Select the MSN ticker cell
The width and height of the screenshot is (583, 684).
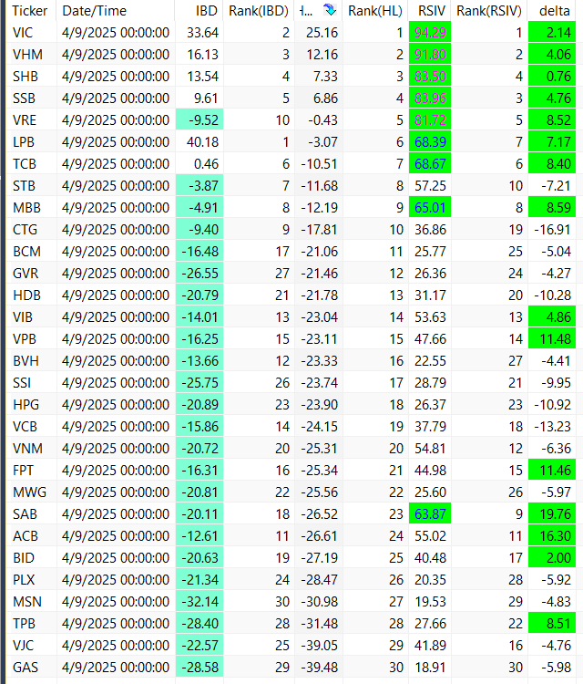click(x=31, y=602)
